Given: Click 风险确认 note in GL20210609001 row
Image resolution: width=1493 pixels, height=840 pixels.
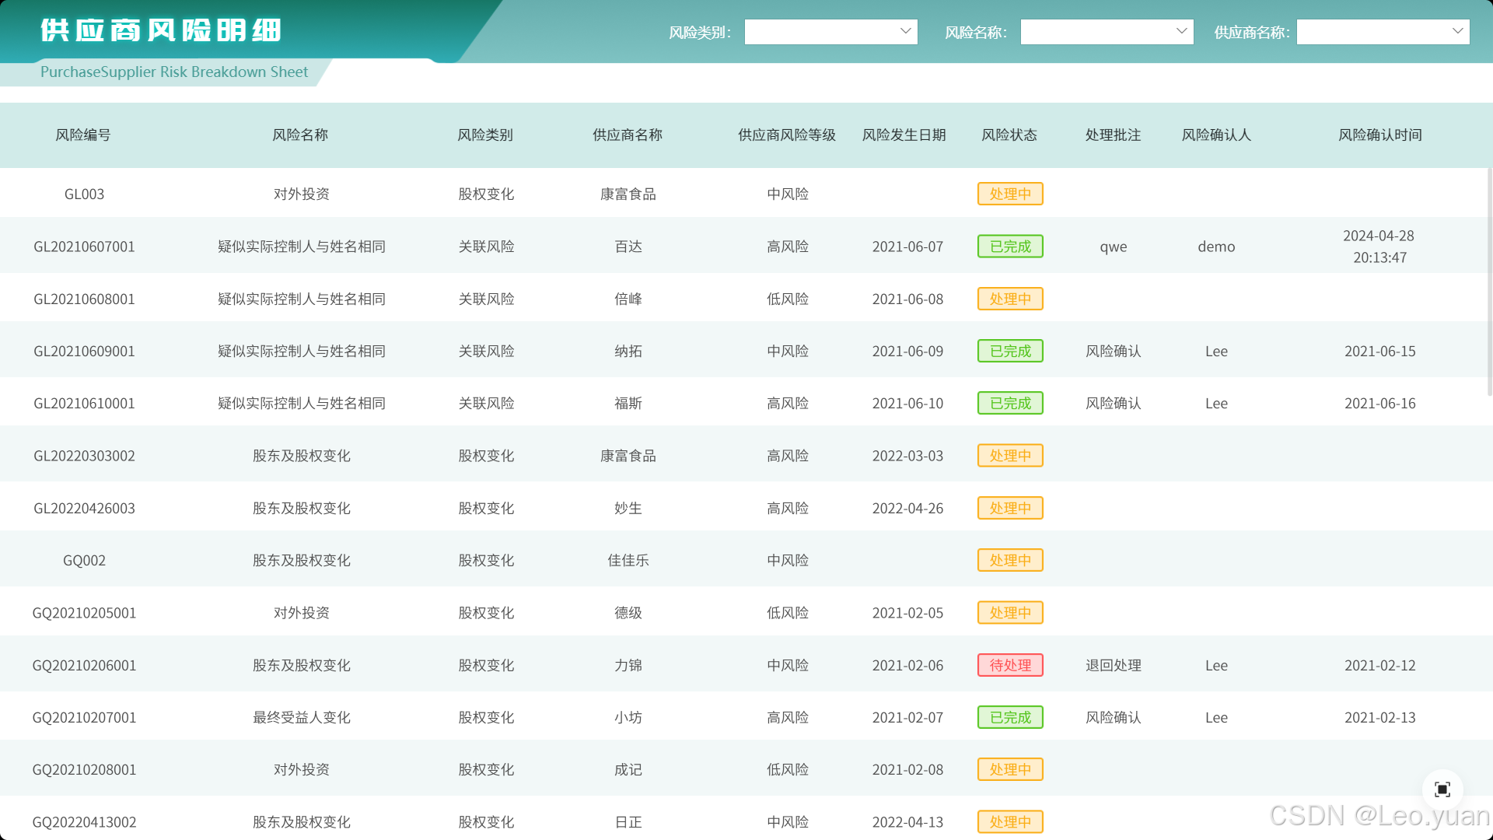Looking at the screenshot, I should [1113, 351].
